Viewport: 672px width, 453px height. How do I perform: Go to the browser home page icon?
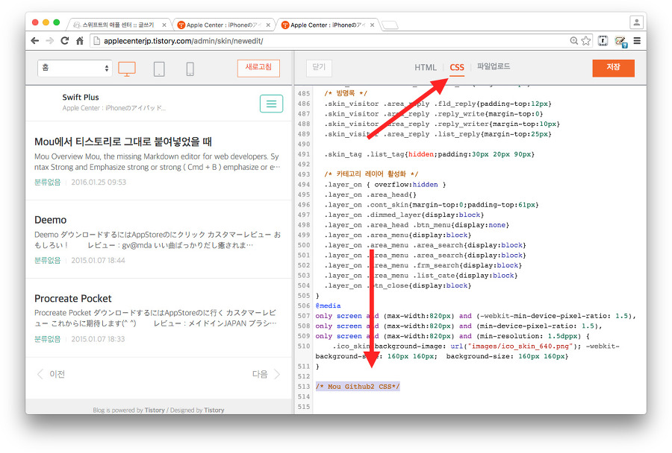(80, 41)
